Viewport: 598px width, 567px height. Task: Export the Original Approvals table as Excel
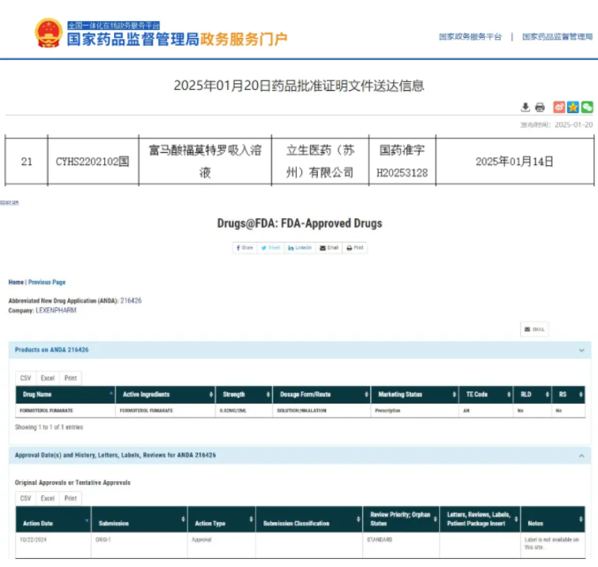(48, 498)
